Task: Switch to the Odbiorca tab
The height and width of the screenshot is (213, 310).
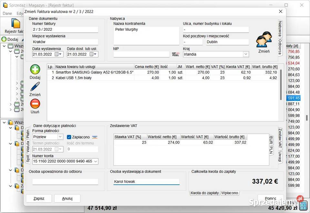Action: [280, 48]
